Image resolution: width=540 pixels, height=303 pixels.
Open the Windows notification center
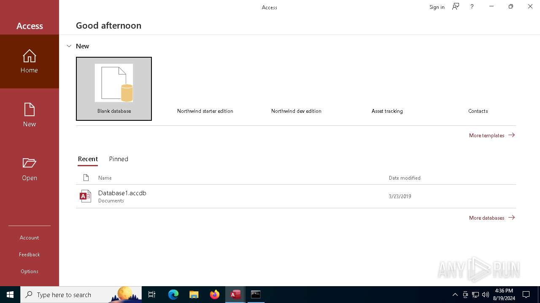point(526,295)
